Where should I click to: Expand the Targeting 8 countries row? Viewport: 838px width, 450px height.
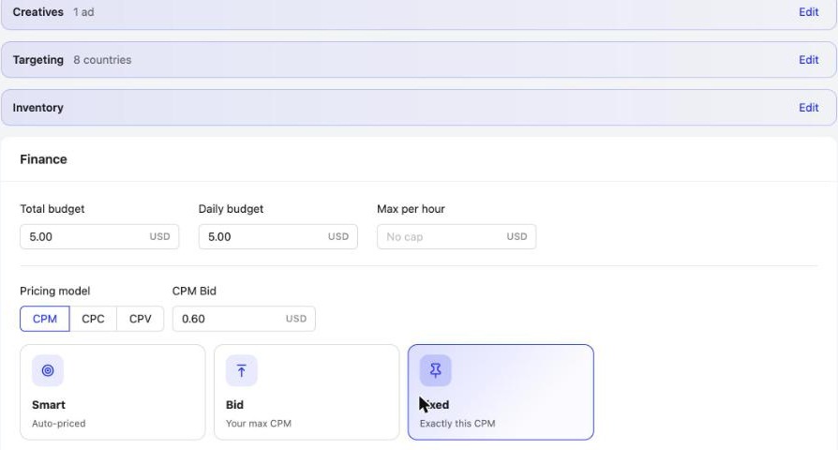click(x=419, y=60)
